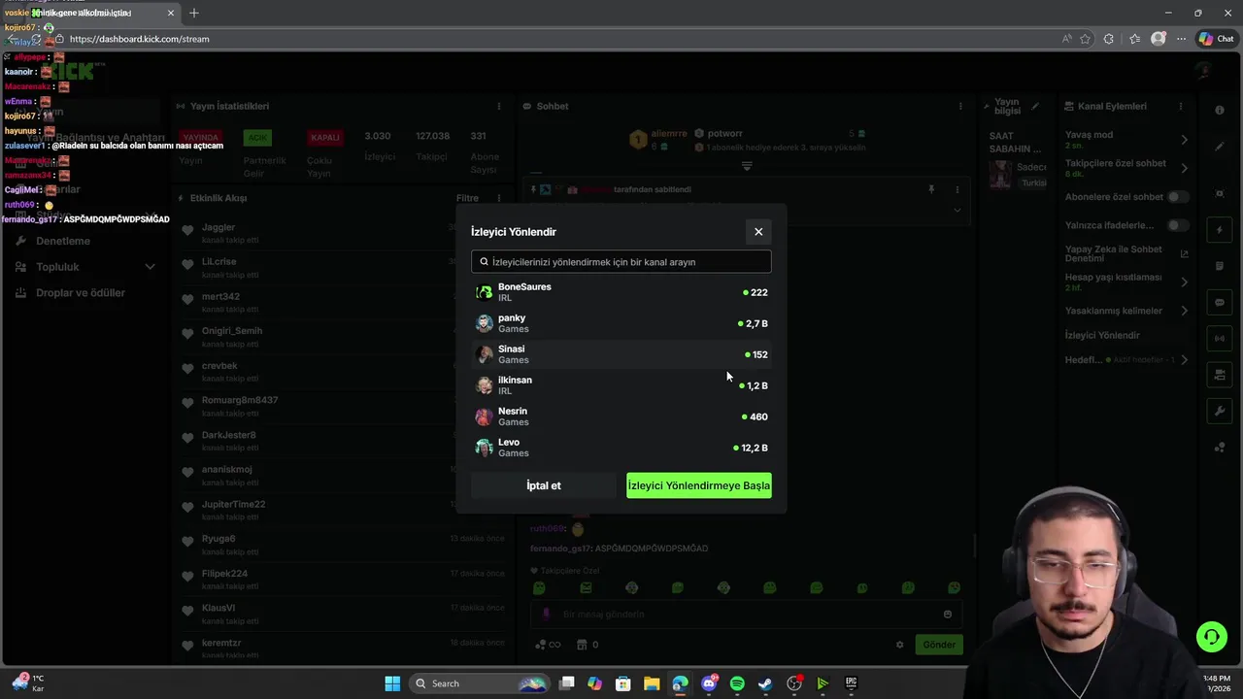Open a new browser tab
This screenshot has width=1243, height=699.
193,13
